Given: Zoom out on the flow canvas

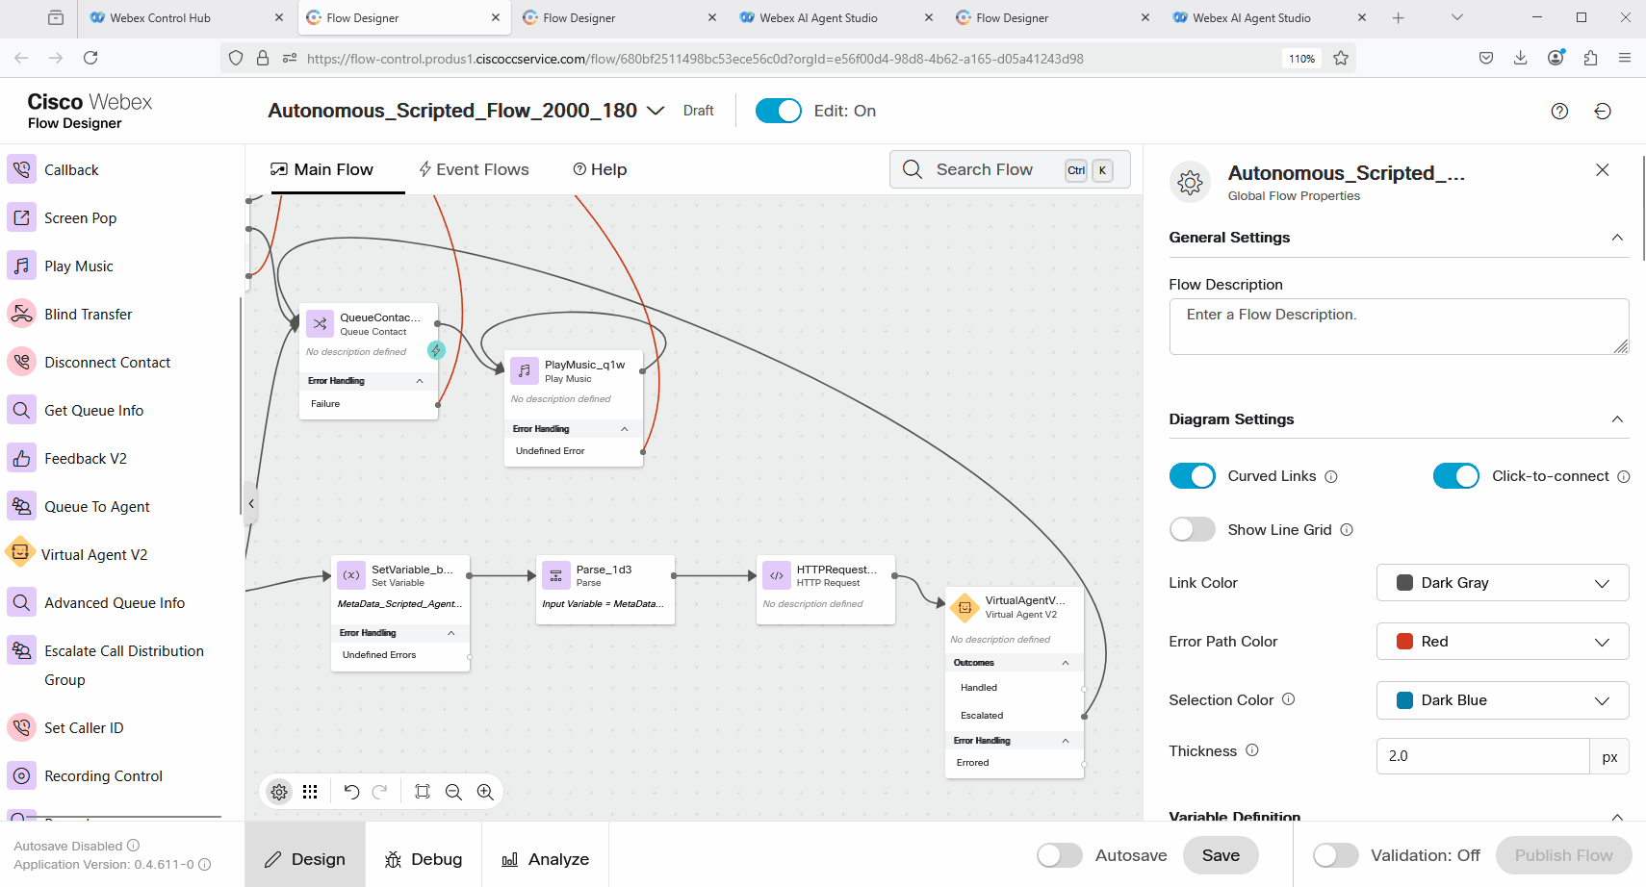Looking at the screenshot, I should pyautogui.click(x=453, y=792).
